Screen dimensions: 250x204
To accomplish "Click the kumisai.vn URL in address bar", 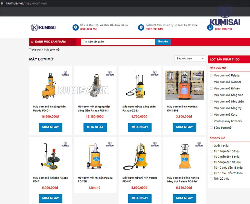I will point(27,3).
